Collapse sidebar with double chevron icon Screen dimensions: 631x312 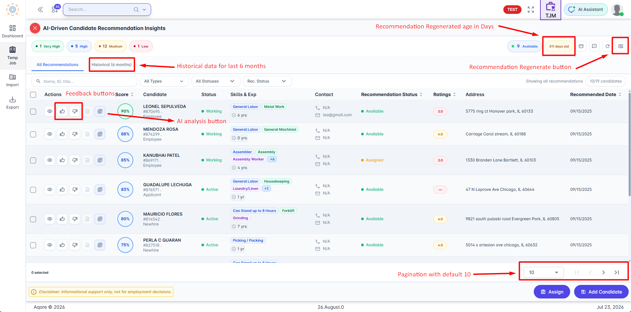[40, 10]
